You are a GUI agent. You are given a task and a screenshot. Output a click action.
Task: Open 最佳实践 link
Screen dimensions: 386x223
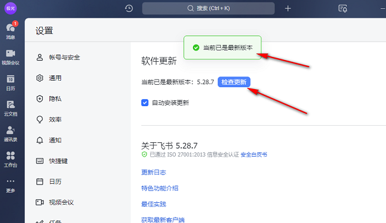coord(154,204)
